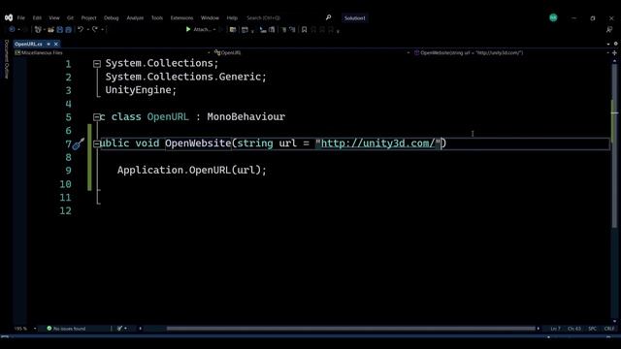Viewport: 621px width, 349px height.
Task: Click the SPC indentation indicator
Action: click(593, 329)
